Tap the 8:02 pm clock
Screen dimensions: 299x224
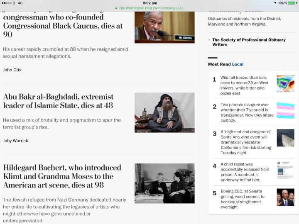pyautogui.click(x=150, y=3)
